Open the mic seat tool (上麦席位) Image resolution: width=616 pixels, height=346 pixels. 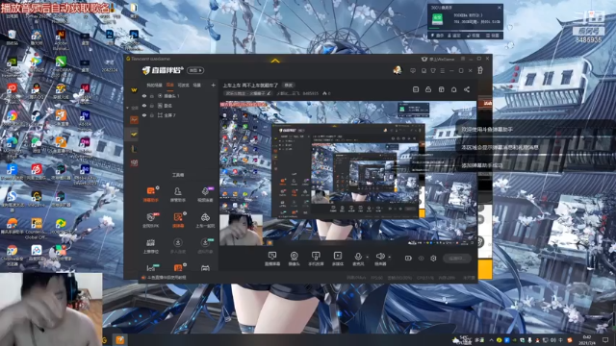pos(150,246)
